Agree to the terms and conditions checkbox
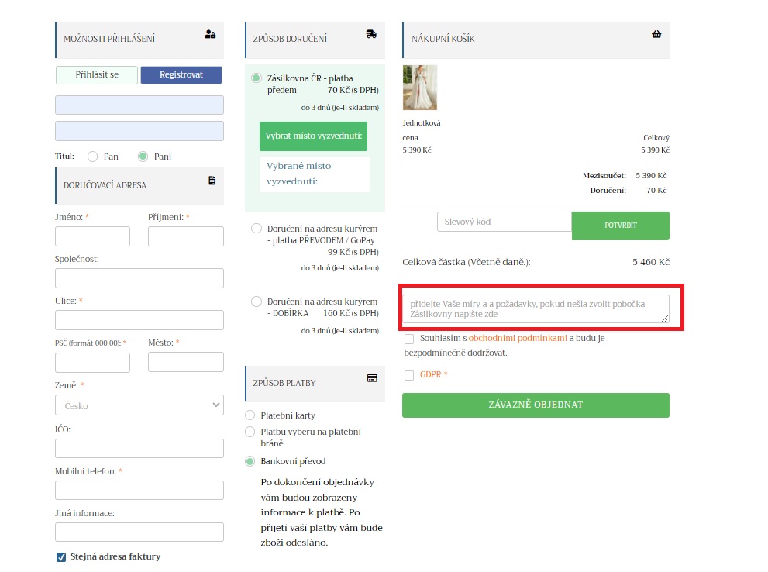768x572 pixels. pyautogui.click(x=409, y=339)
